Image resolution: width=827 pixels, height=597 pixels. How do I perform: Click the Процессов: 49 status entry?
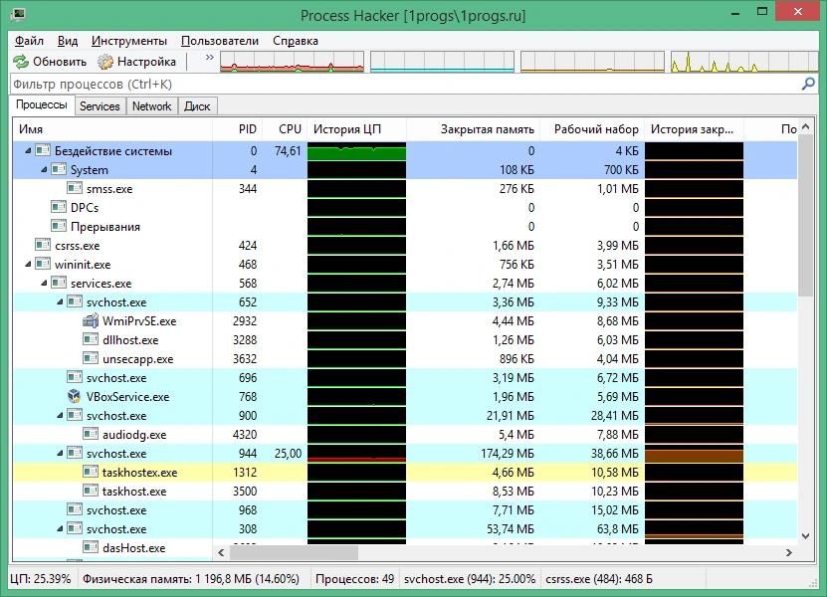click(x=354, y=579)
